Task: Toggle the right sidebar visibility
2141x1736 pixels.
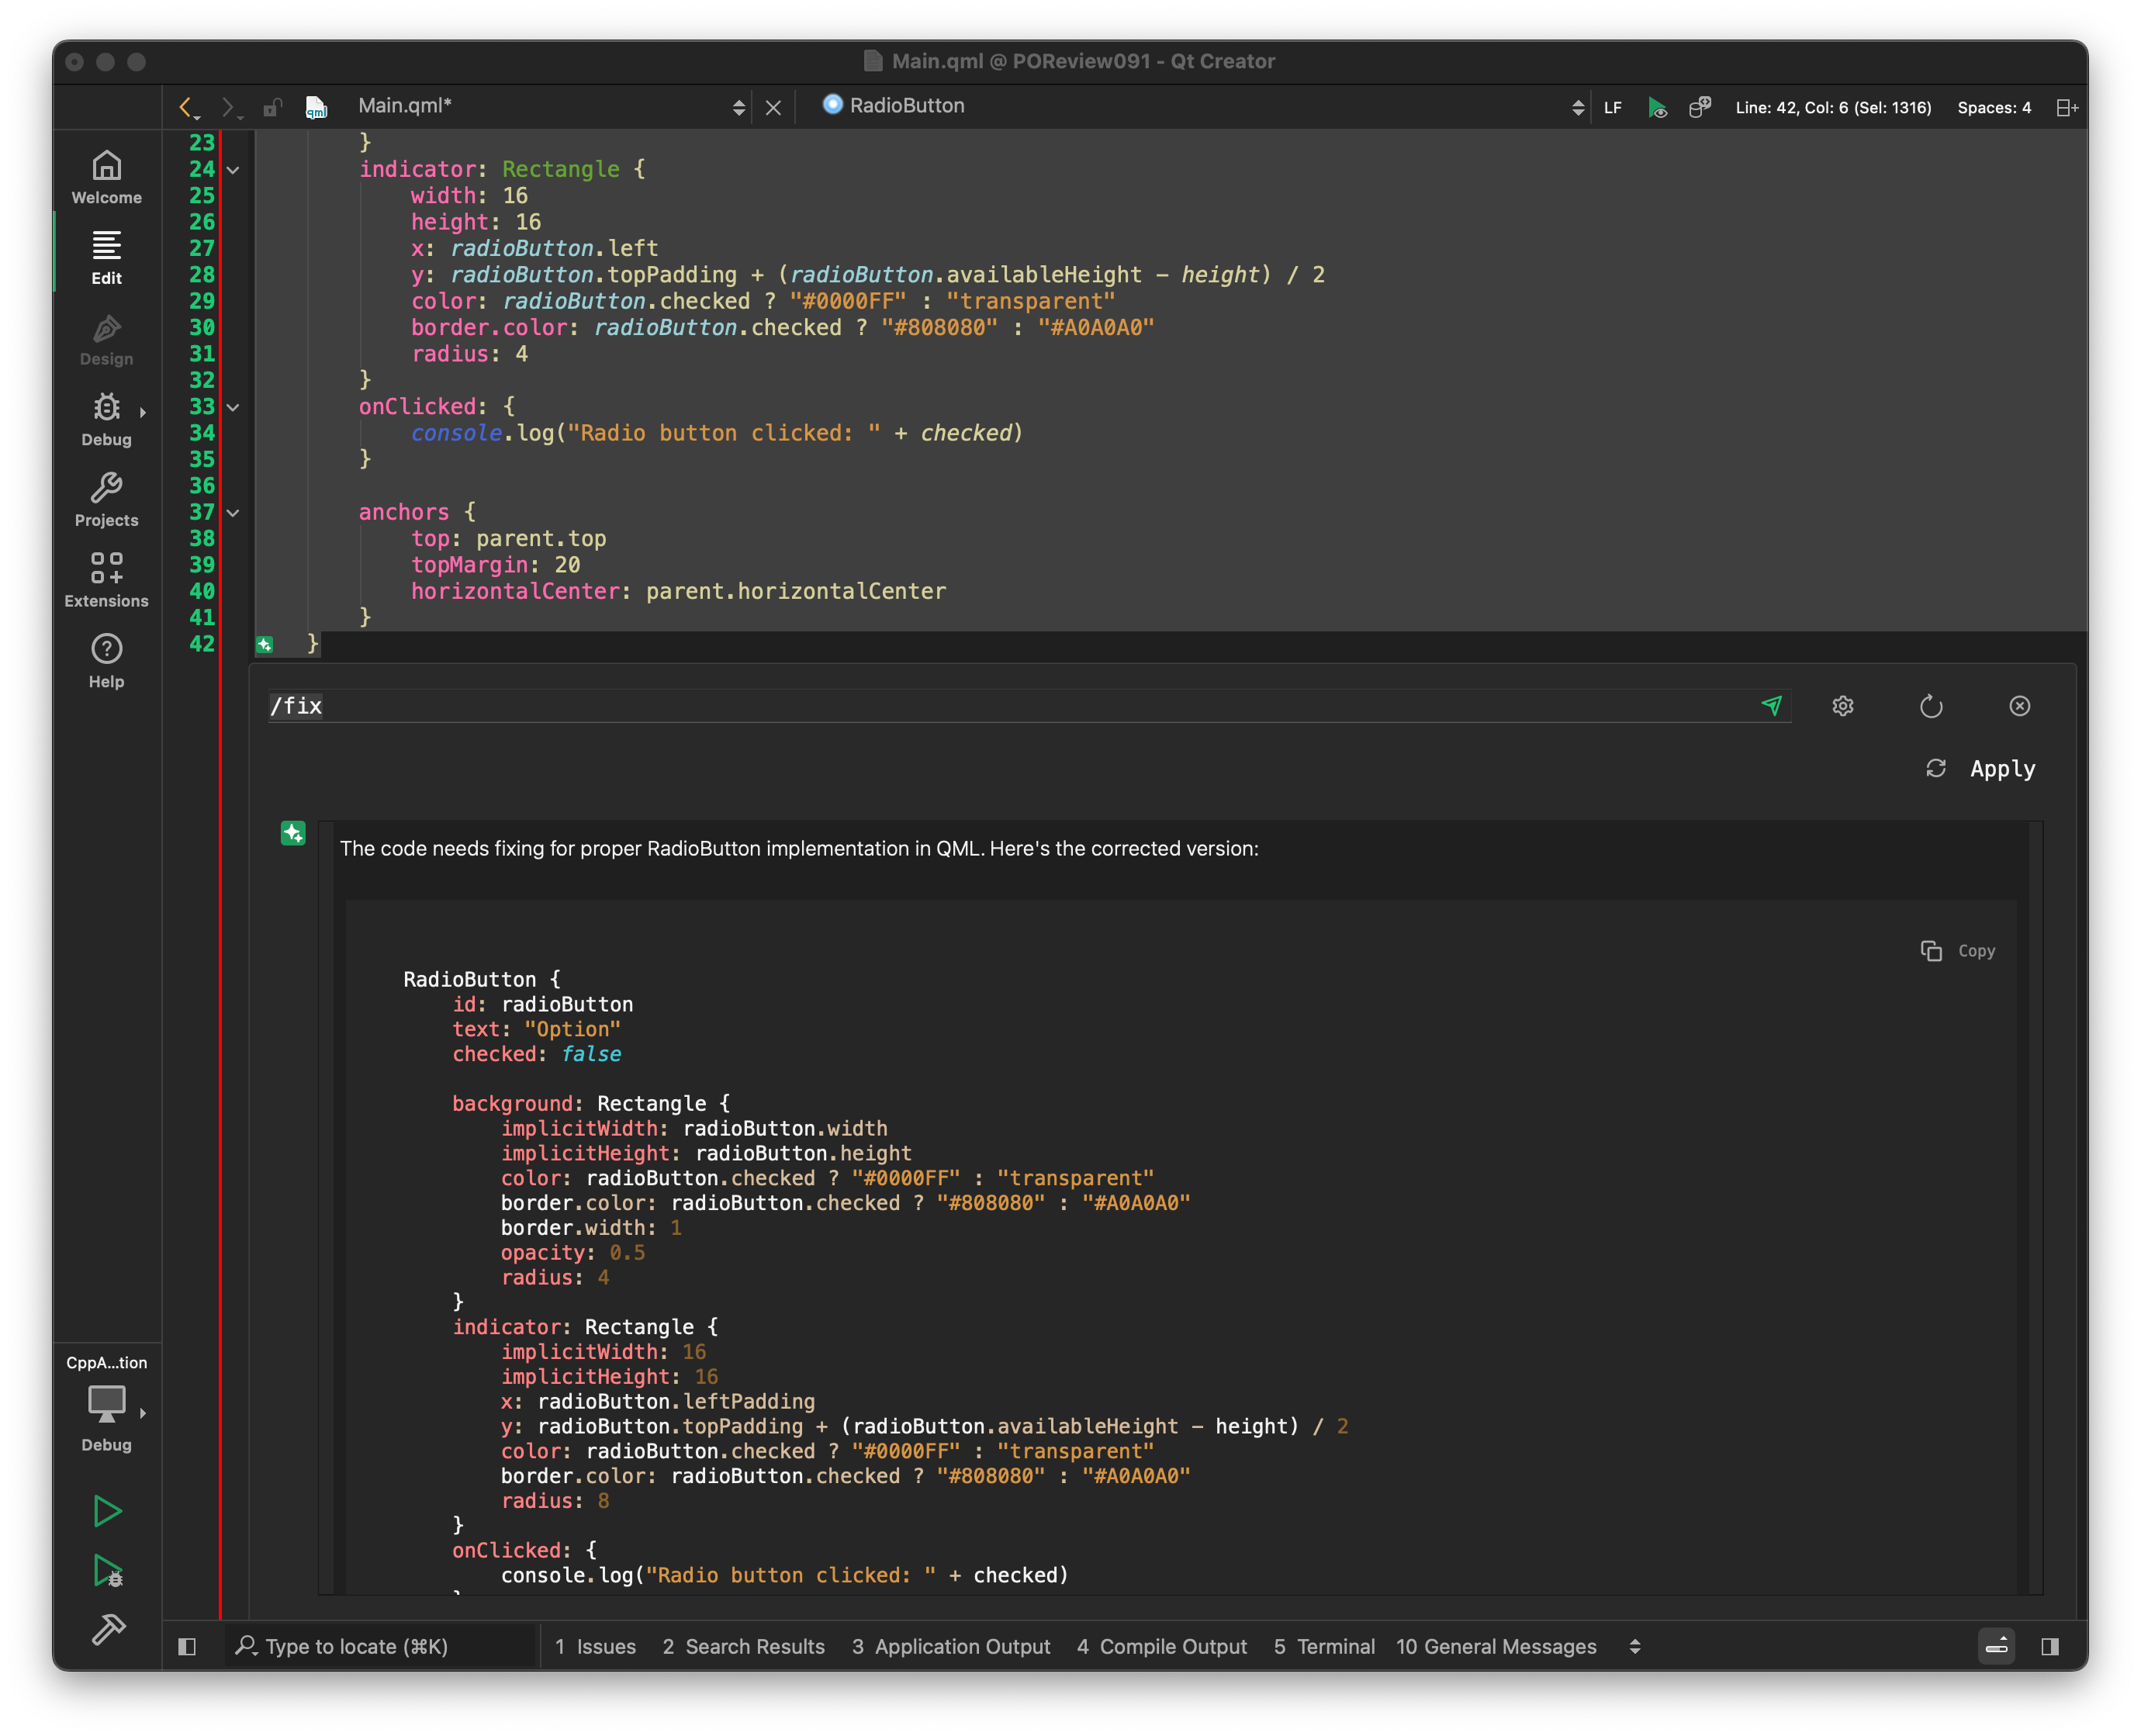Action: point(2050,1647)
